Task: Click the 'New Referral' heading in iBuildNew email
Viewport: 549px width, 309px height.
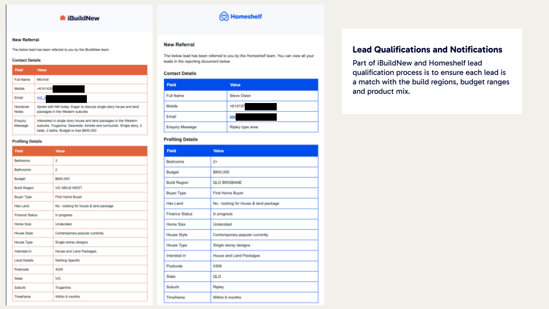Action: [x=26, y=39]
